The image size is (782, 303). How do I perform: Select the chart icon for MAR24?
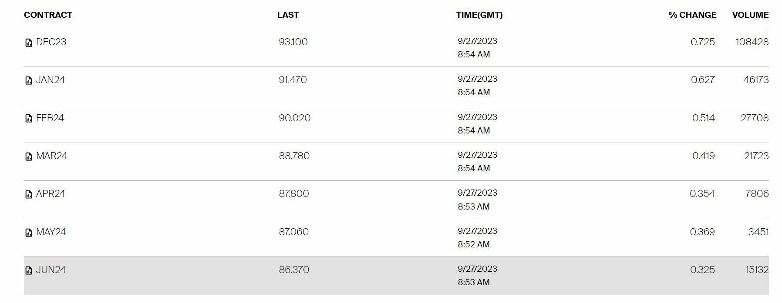29,156
